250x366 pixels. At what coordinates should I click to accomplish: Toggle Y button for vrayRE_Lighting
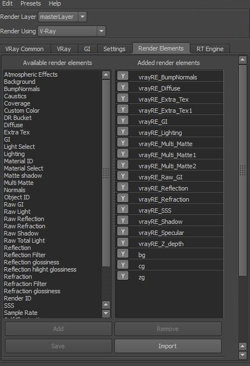pos(123,132)
